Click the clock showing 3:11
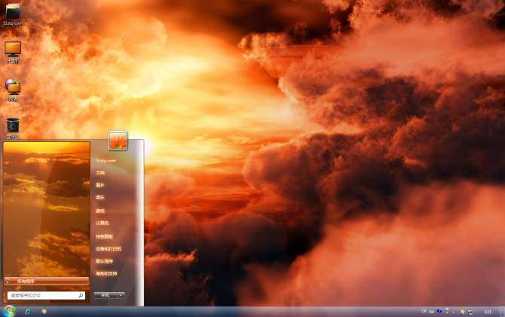This screenshot has height=317, width=505. (488, 312)
